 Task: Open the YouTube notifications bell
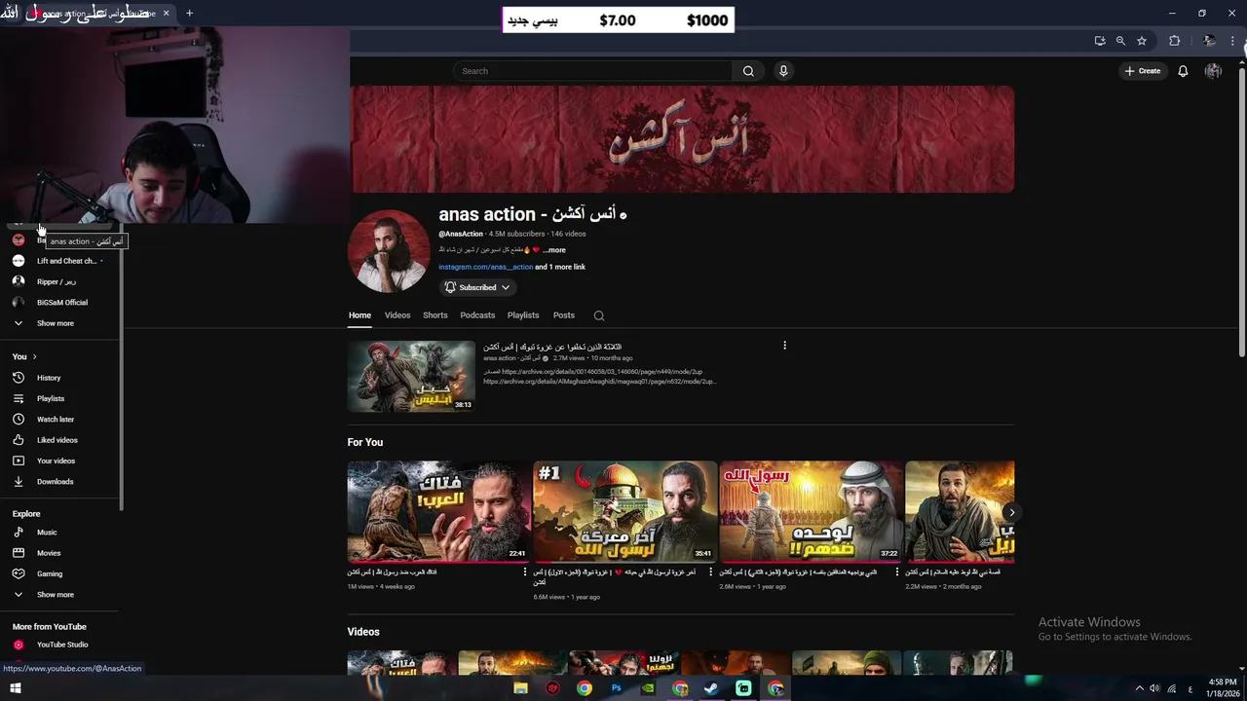(x=1183, y=71)
